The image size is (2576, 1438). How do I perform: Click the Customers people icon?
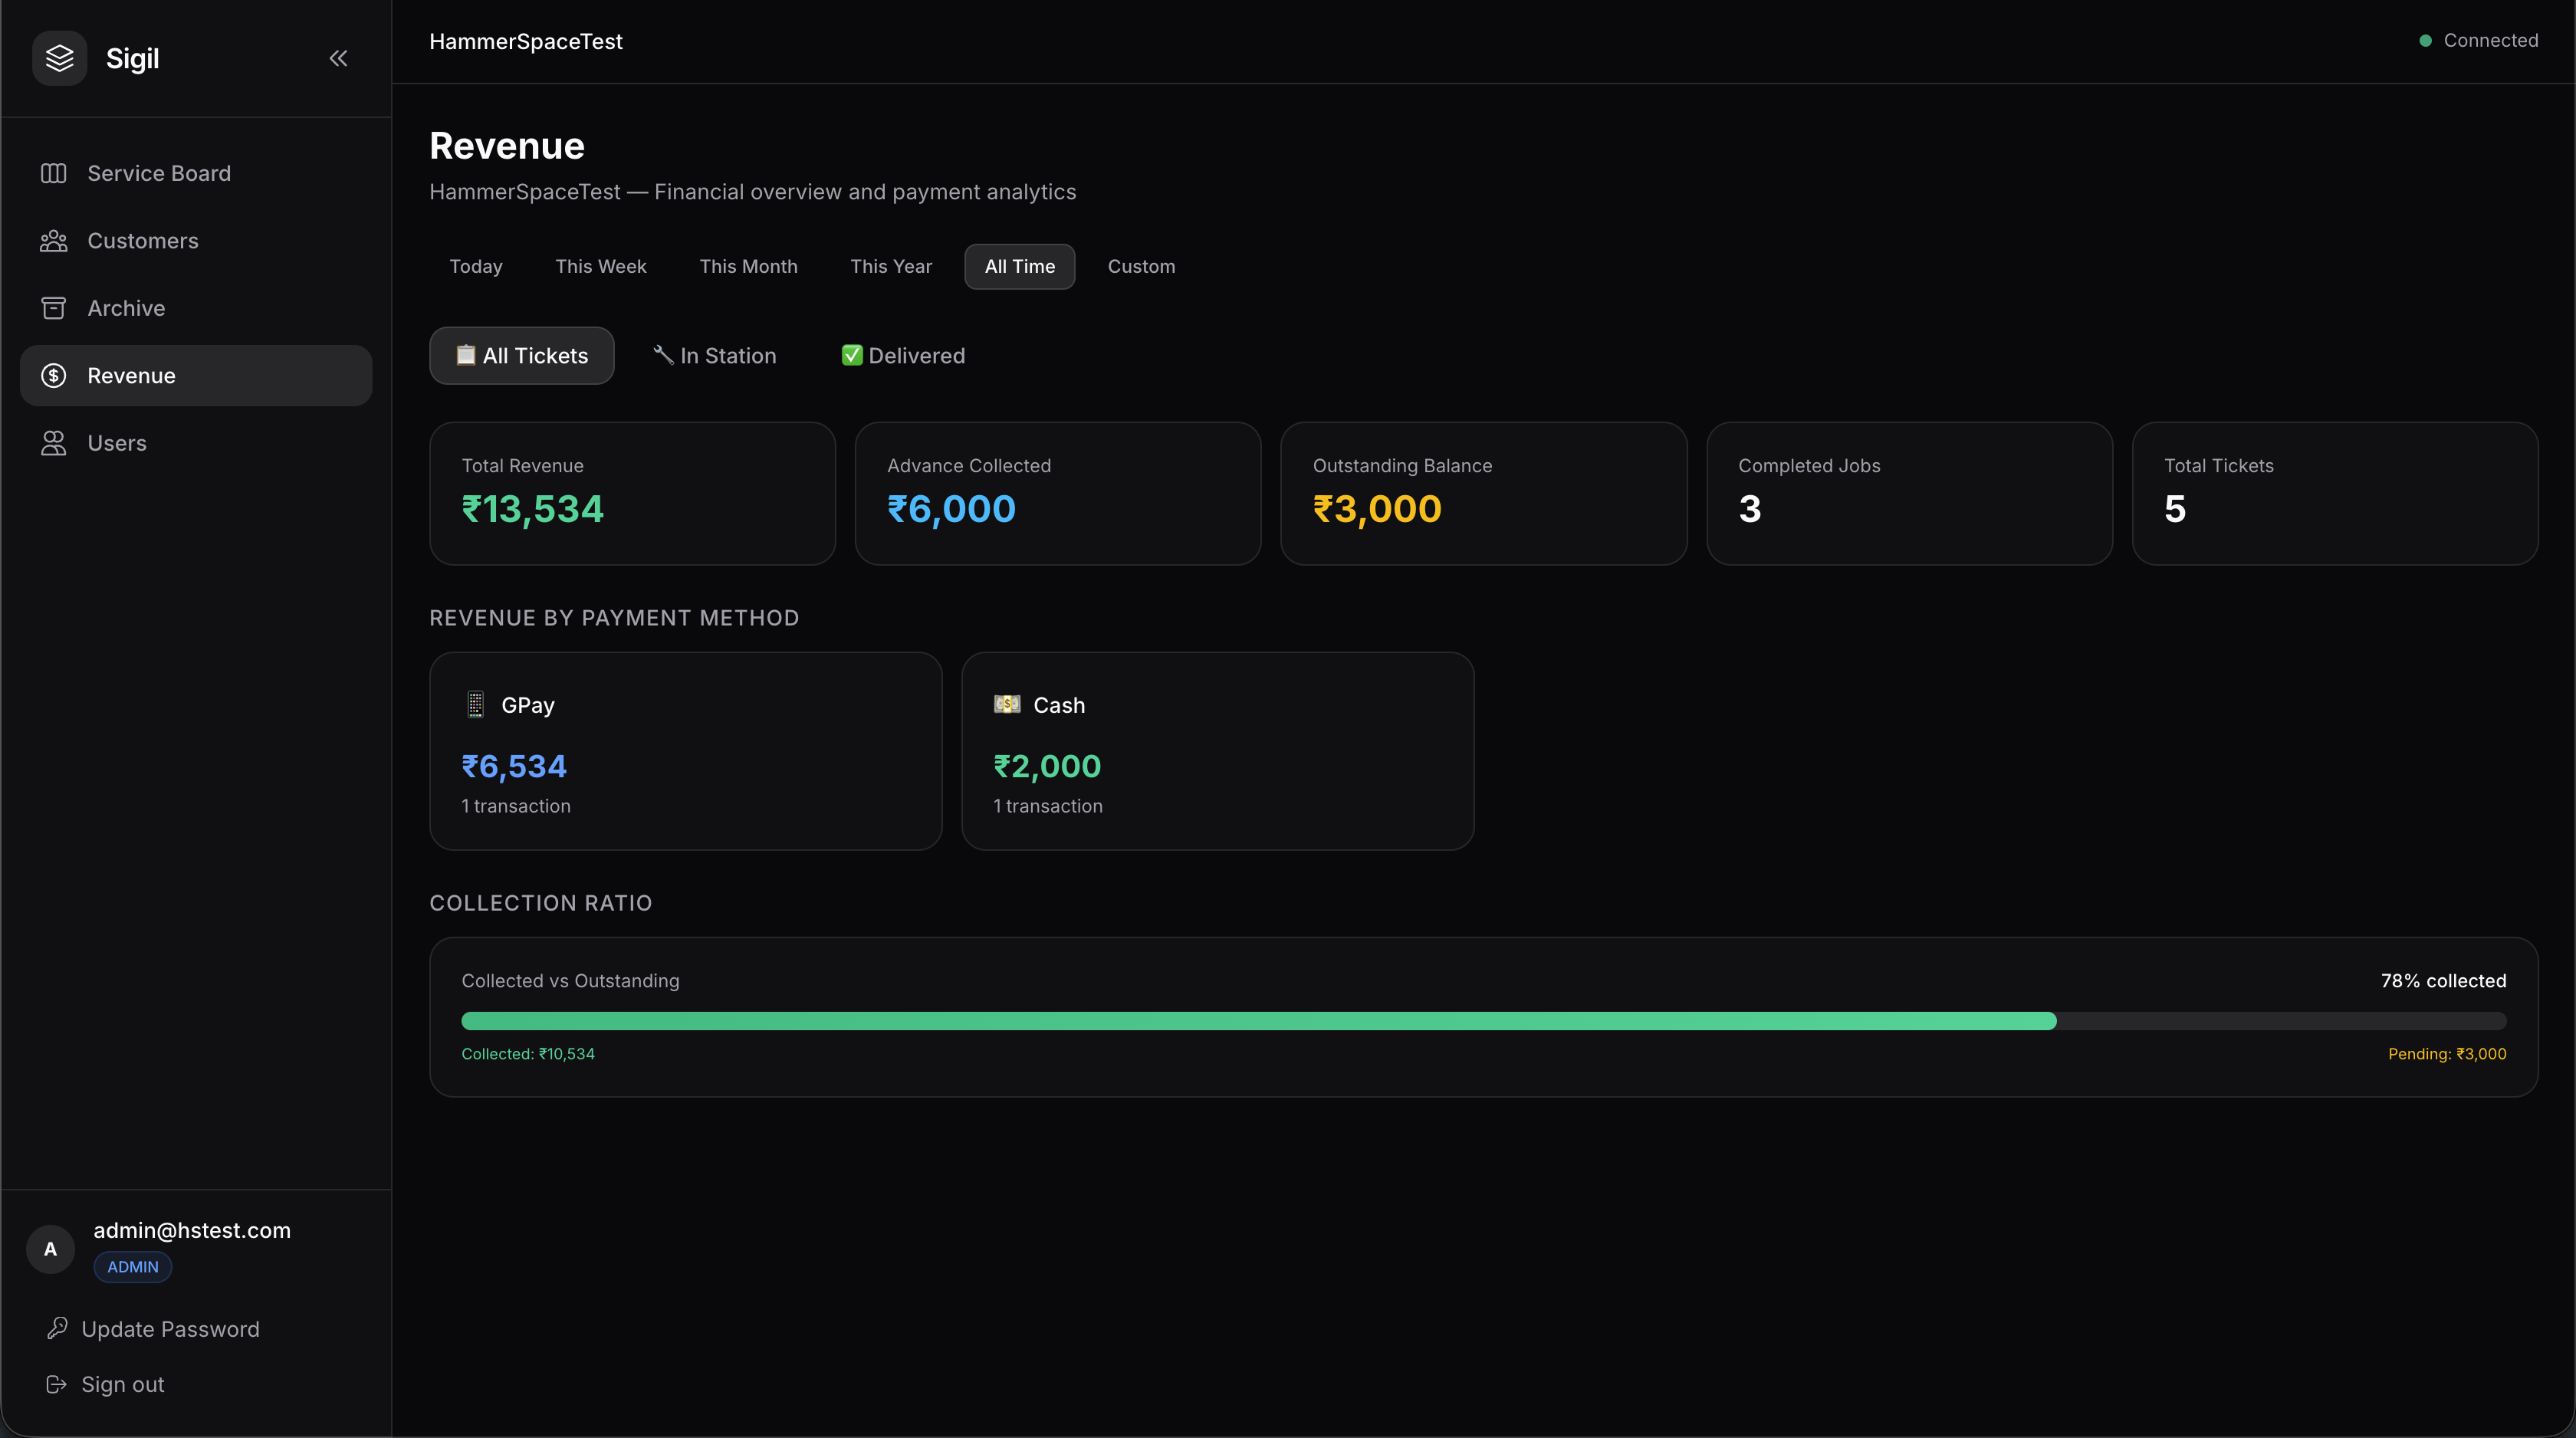coord(53,241)
